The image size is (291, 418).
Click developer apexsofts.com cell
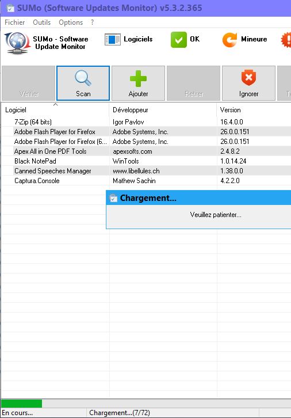(132, 151)
